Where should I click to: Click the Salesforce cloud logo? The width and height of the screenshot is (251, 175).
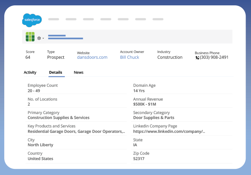(x=32, y=20)
